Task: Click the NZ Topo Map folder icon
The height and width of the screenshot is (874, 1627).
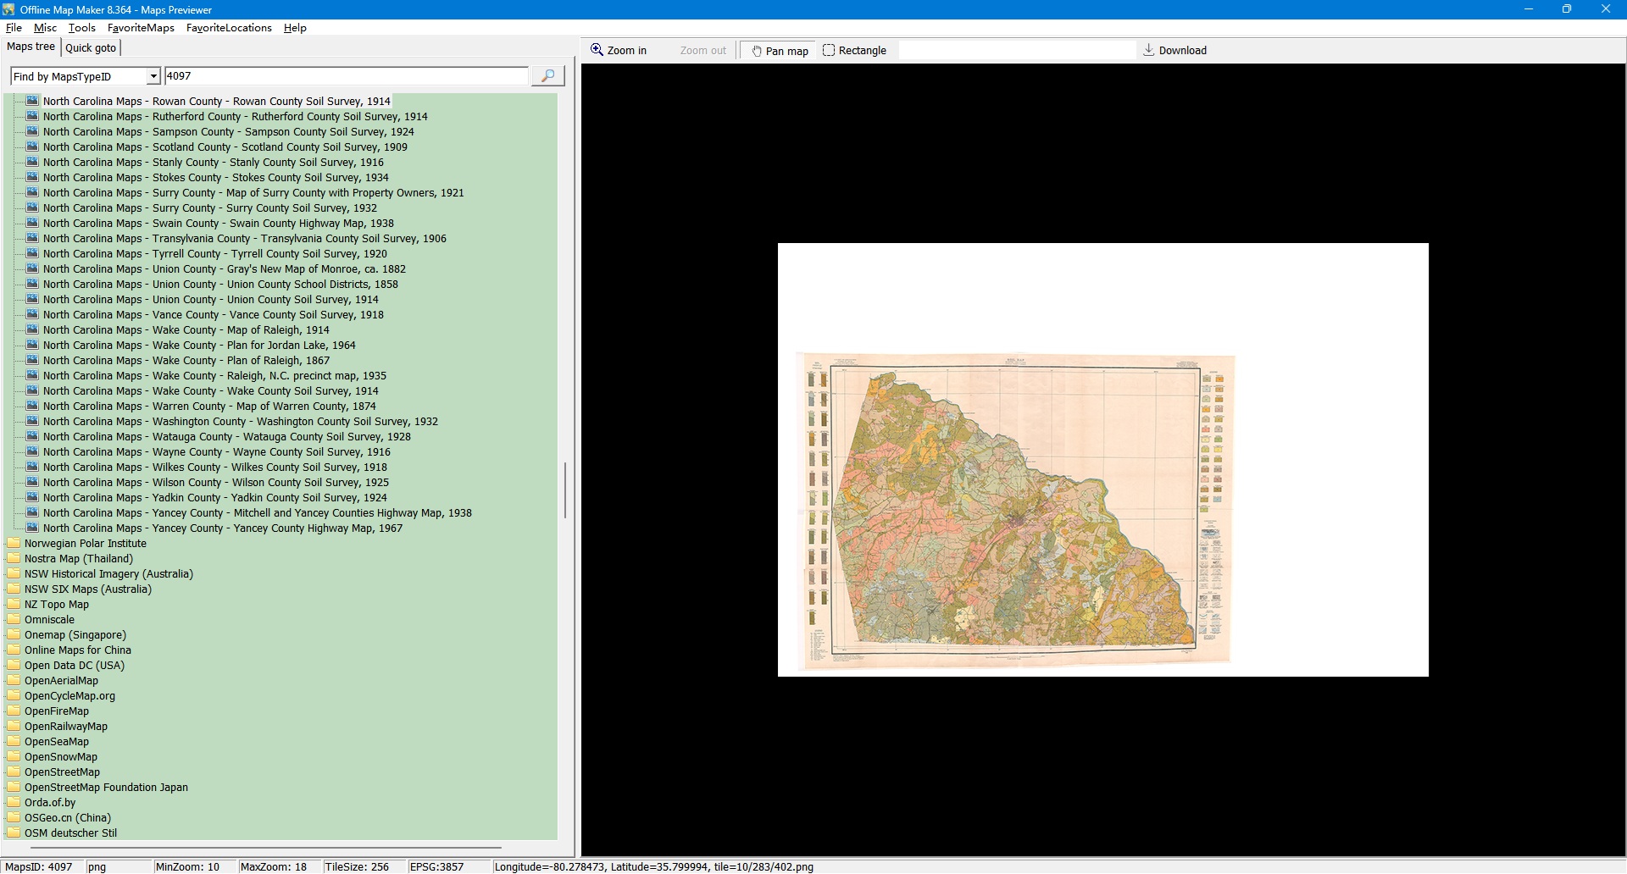Action: click(14, 604)
